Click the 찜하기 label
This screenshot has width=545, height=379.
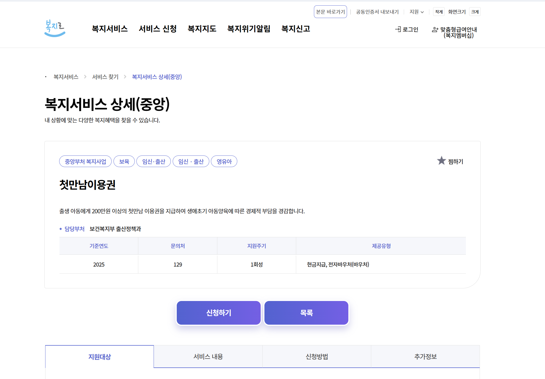[x=456, y=162]
